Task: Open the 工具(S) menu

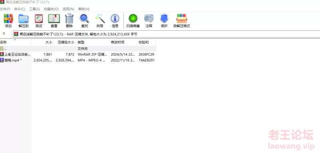Action: coord(34,9)
